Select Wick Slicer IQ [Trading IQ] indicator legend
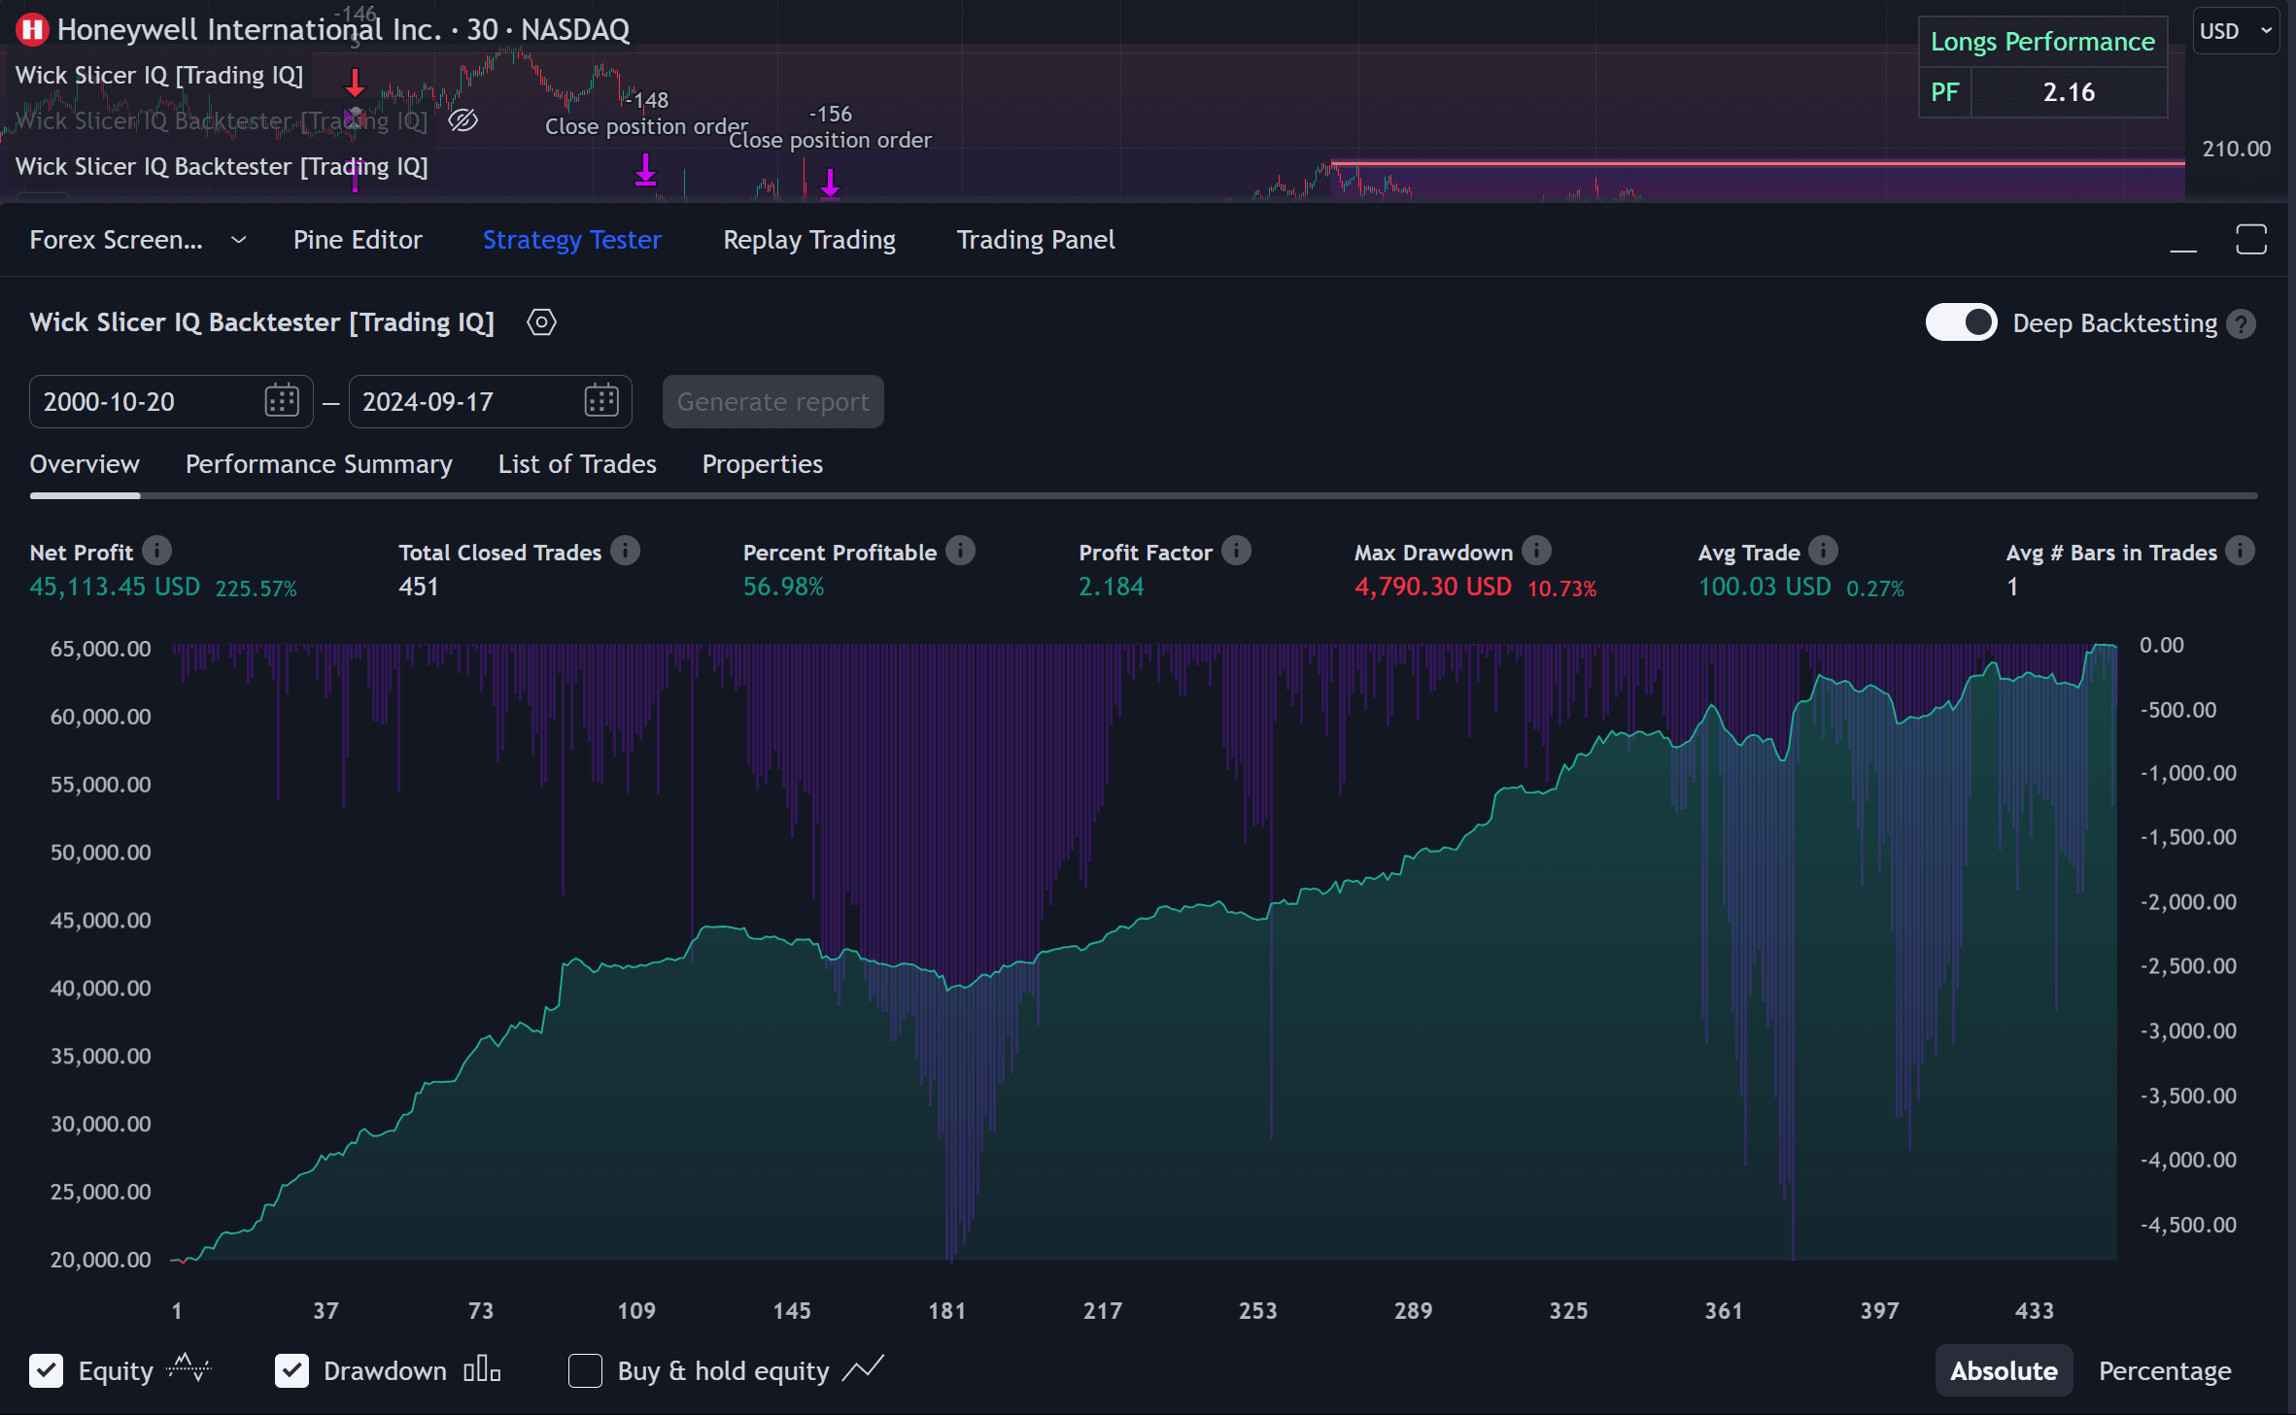 pyautogui.click(x=159, y=75)
